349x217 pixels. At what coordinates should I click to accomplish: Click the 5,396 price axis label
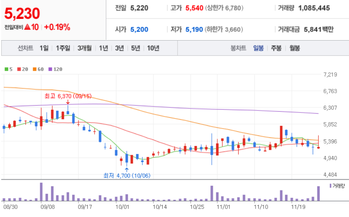[330, 141]
